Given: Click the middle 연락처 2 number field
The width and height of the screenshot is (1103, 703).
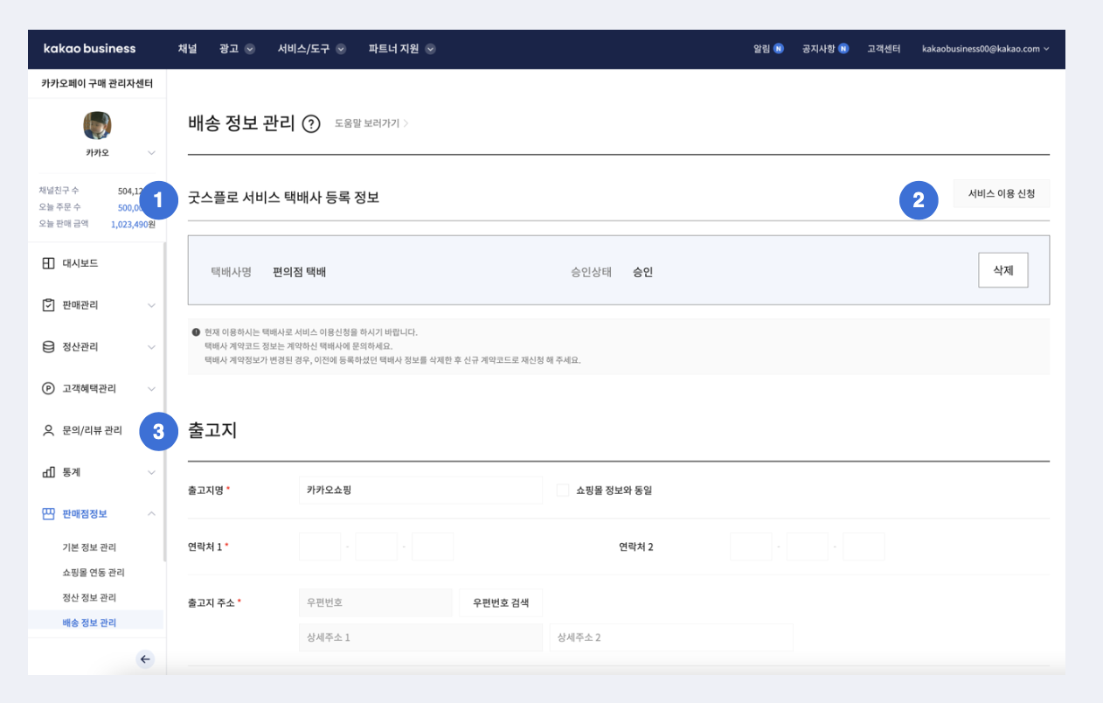Looking at the screenshot, I should click(808, 546).
